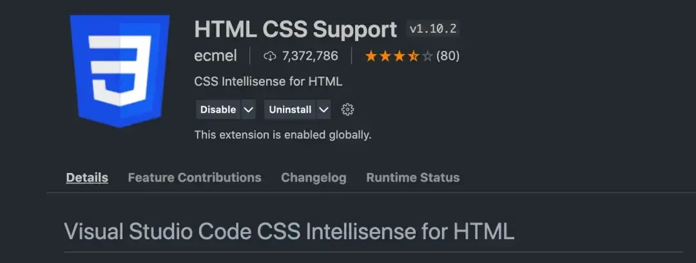Go to the Changelog tab
The image size is (696, 263).
(313, 177)
